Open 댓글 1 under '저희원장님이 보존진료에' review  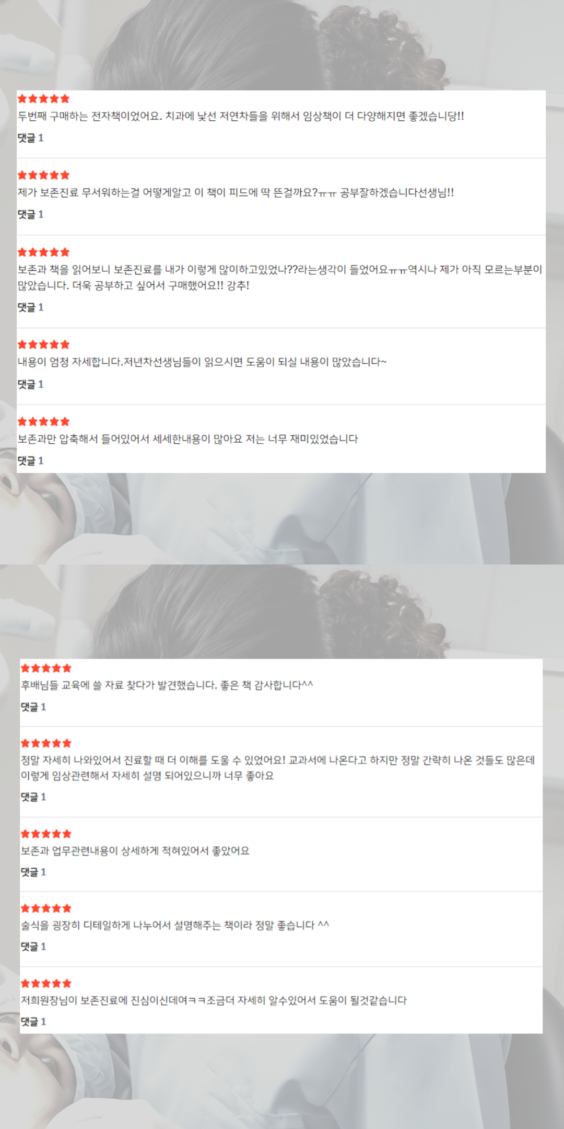pyautogui.click(x=33, y=1021)
